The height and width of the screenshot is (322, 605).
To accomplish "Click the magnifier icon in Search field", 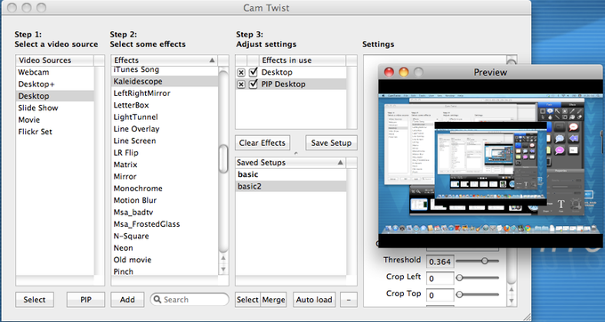I will [157, 300].
